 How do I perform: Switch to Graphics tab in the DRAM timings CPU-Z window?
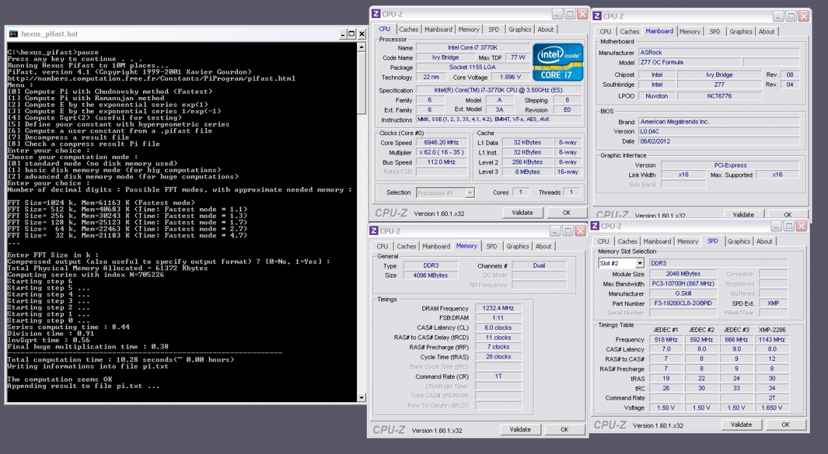point(517,246)
